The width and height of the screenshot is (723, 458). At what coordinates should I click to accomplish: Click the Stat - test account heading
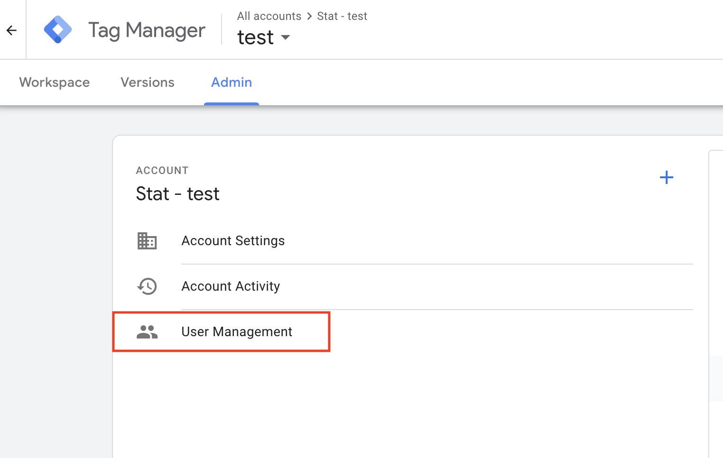click(x=177, y=193)
